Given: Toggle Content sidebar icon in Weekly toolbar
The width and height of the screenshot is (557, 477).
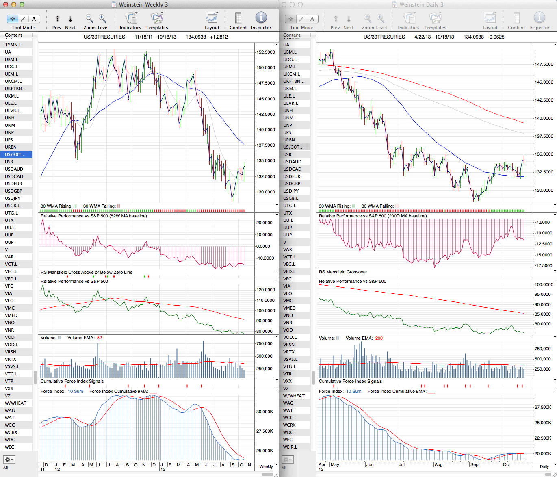Looking at the screenshot, I should pyautogui.click(x=238, y=18).
